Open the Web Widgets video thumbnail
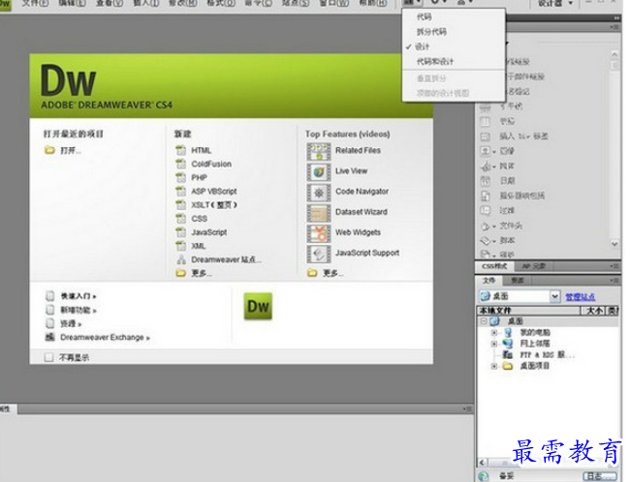Image resolution: width=630 pixels, height=482 pixels. point(319,233)
